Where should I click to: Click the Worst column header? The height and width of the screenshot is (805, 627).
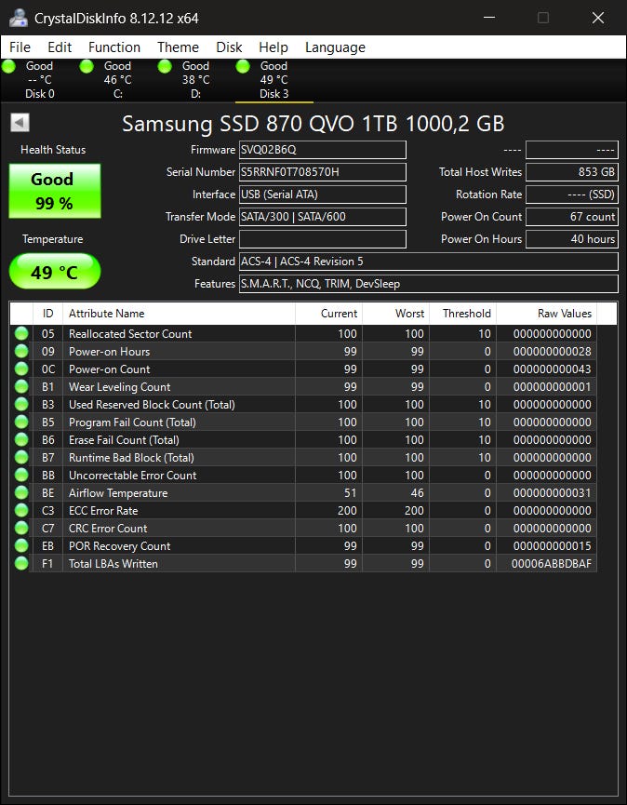(395, 314)
